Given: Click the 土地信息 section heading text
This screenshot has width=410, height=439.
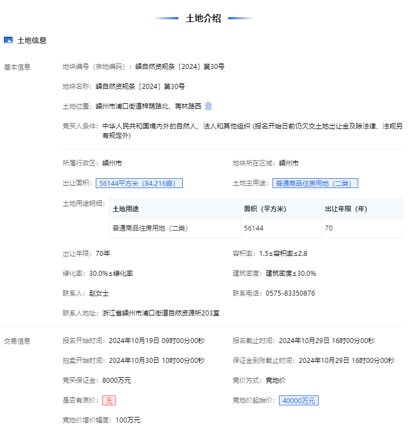Looking at the screenshot, I should click(x=32, y=40).
